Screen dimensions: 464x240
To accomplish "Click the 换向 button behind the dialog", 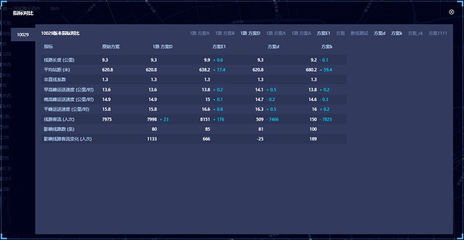I will [55, 9].
